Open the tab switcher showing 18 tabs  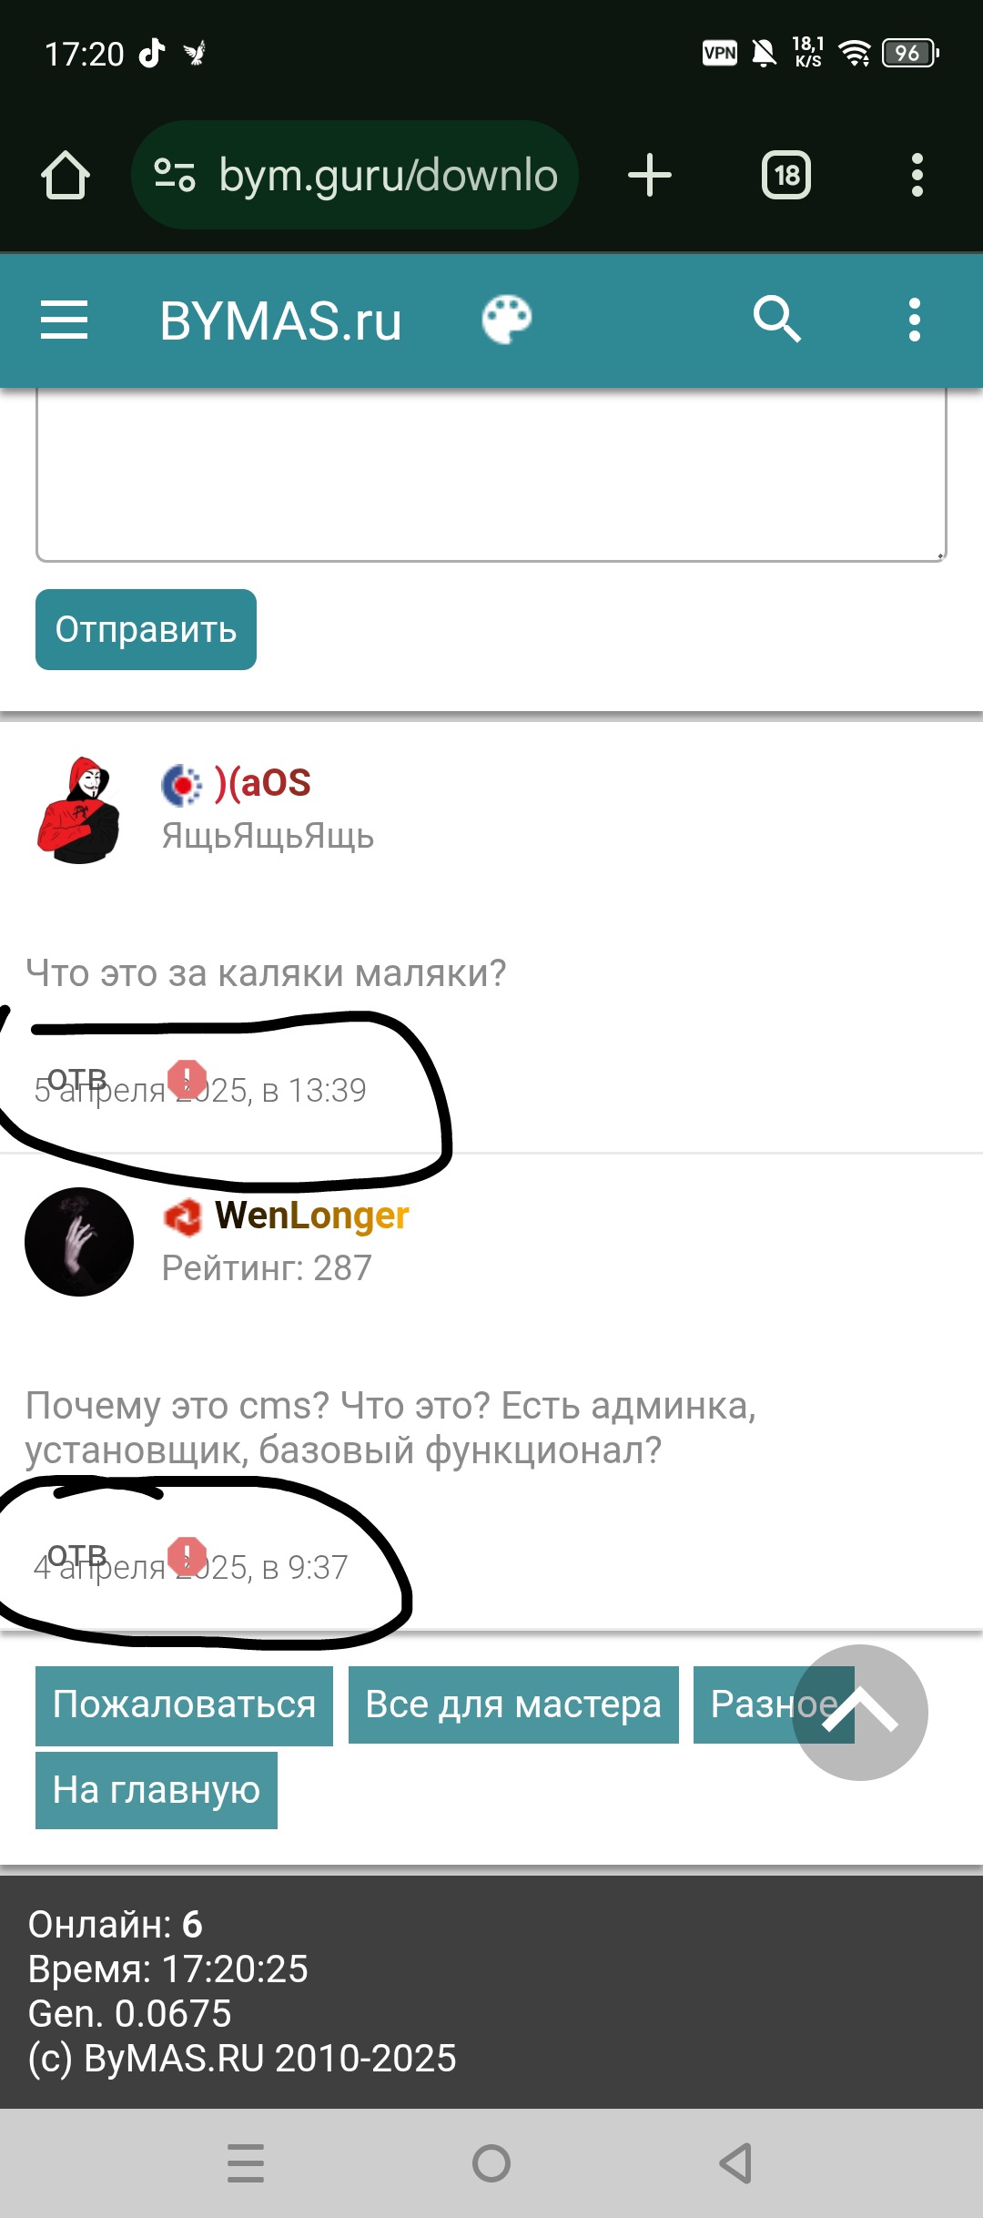tap(786, 175)
